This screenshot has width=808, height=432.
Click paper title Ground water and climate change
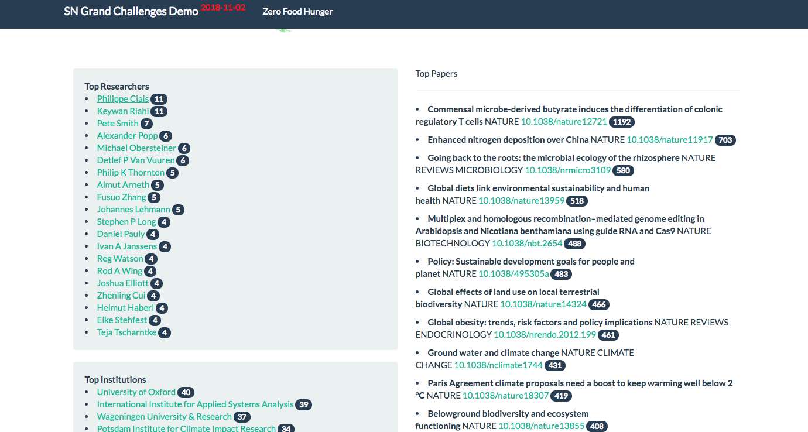coord(493,353)
